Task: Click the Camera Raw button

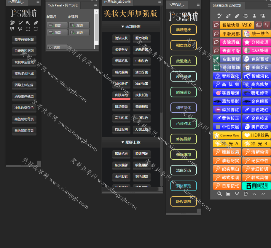Action: tap(227, 135)
